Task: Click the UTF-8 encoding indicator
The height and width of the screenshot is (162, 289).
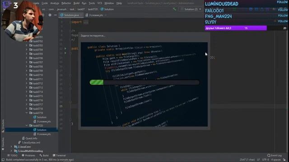Action: pyautogui.click(x=266, y=160)
